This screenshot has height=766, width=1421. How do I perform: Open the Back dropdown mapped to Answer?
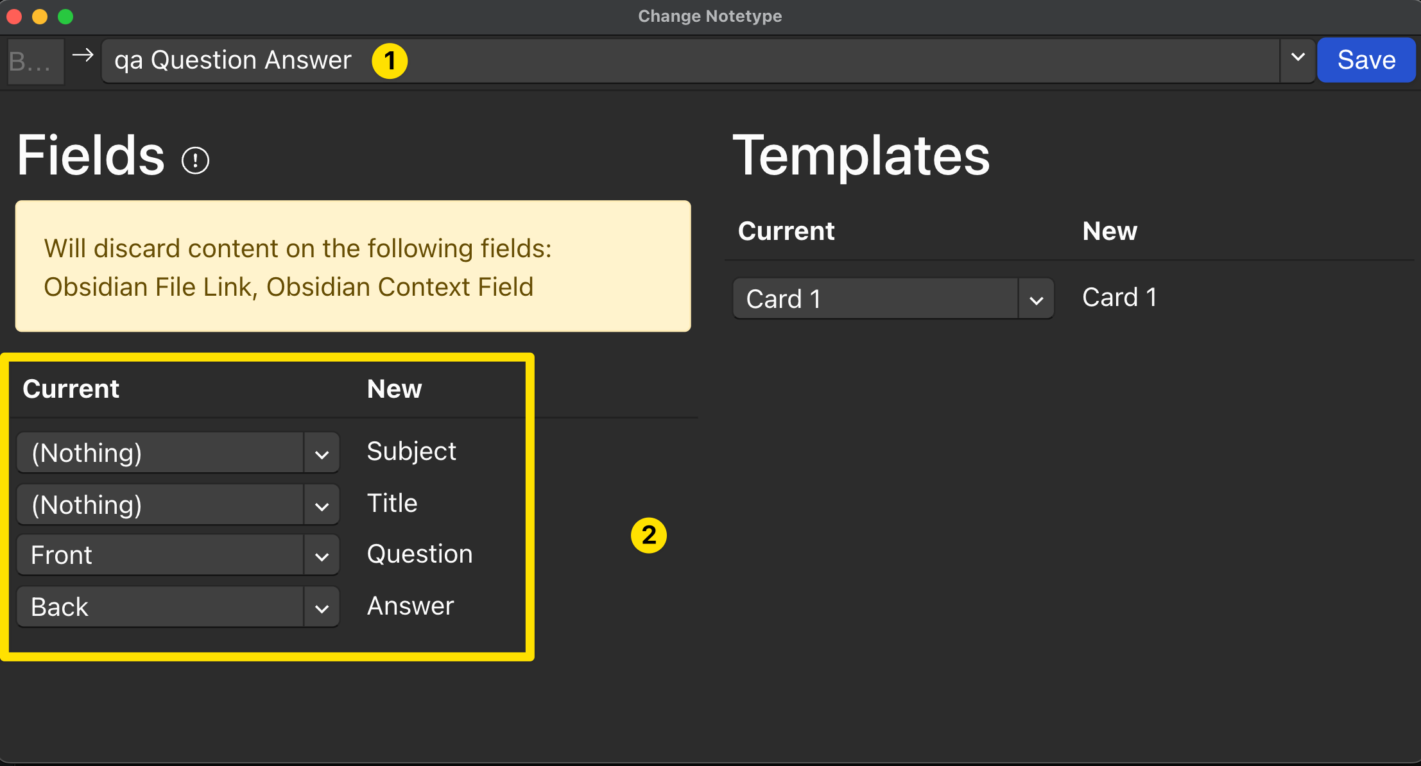[321, 606]
